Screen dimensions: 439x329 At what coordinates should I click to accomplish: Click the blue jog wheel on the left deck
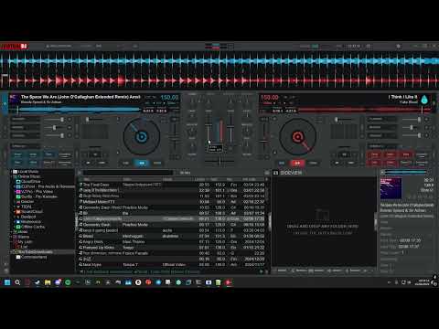(x=142, y=137)
